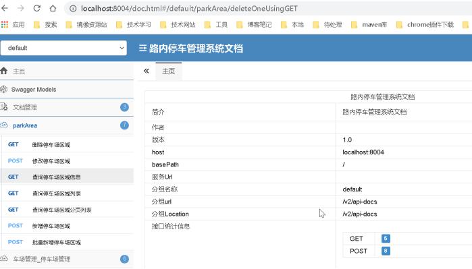Viewport: 472px width, 269px height.
Task: Go back in browser history
Action: coord(5,8)
